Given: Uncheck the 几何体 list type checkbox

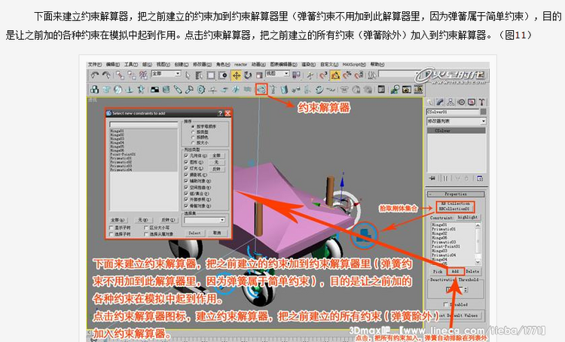Looking at the screenshot, I should (186, 156).
